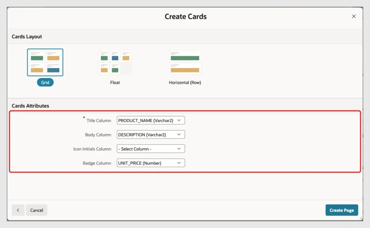
Task: Click the Cards Layout heading
Action: [x=27, y=36]
